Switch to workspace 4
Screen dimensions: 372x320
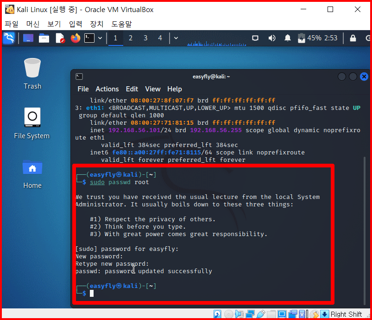tap(160, 38)
